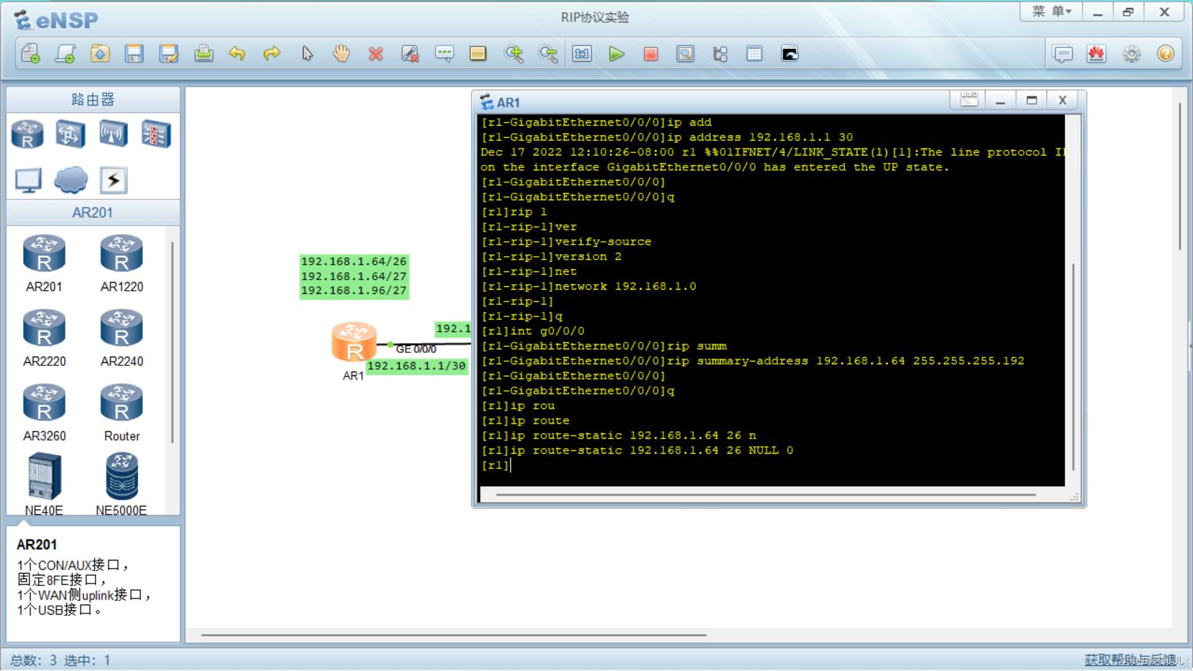The image size is (1193, 671).
Task: Select the cloud device category icon
Action: 71,180
